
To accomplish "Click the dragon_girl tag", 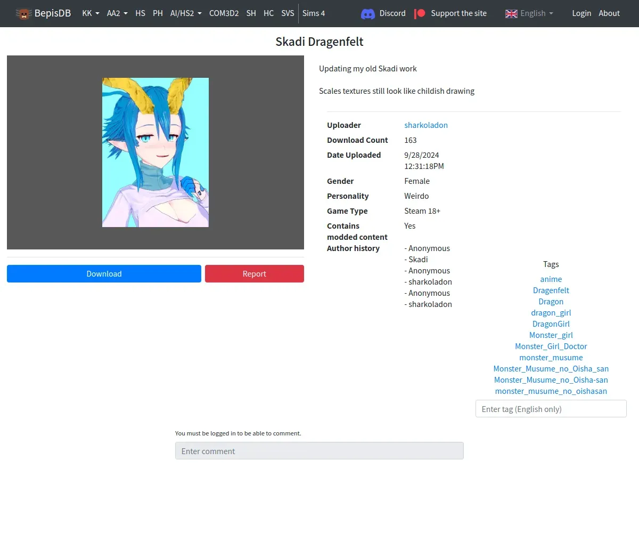I will click(x=551, y=313).
